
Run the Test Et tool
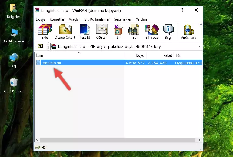tap(85, 32)
